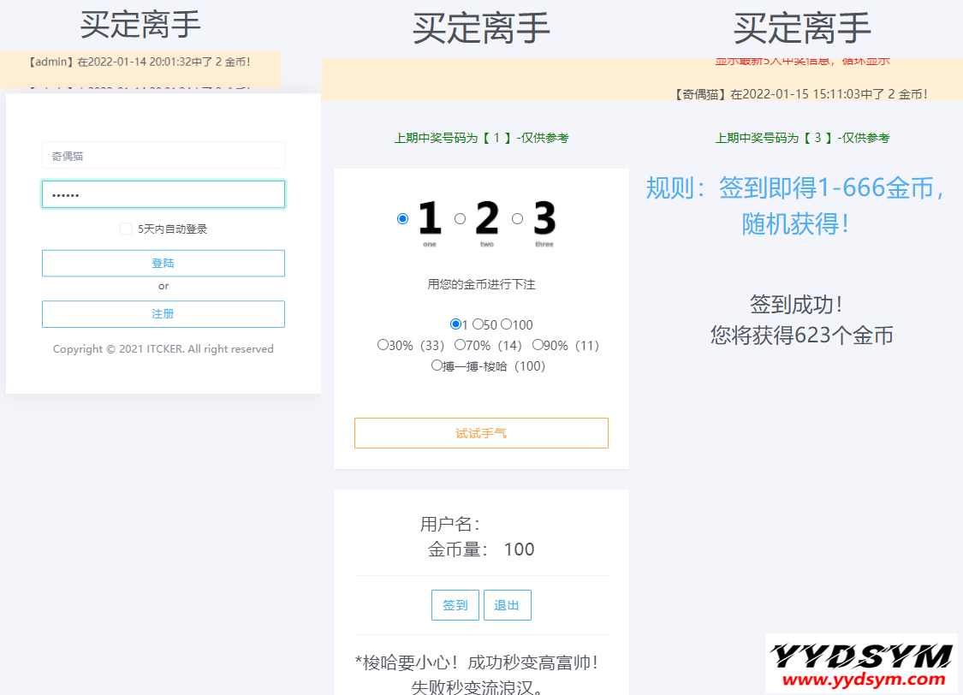Screen dimensions: 963x695
Task: Click the large digit 1 image
Action: tap(430, 219)
